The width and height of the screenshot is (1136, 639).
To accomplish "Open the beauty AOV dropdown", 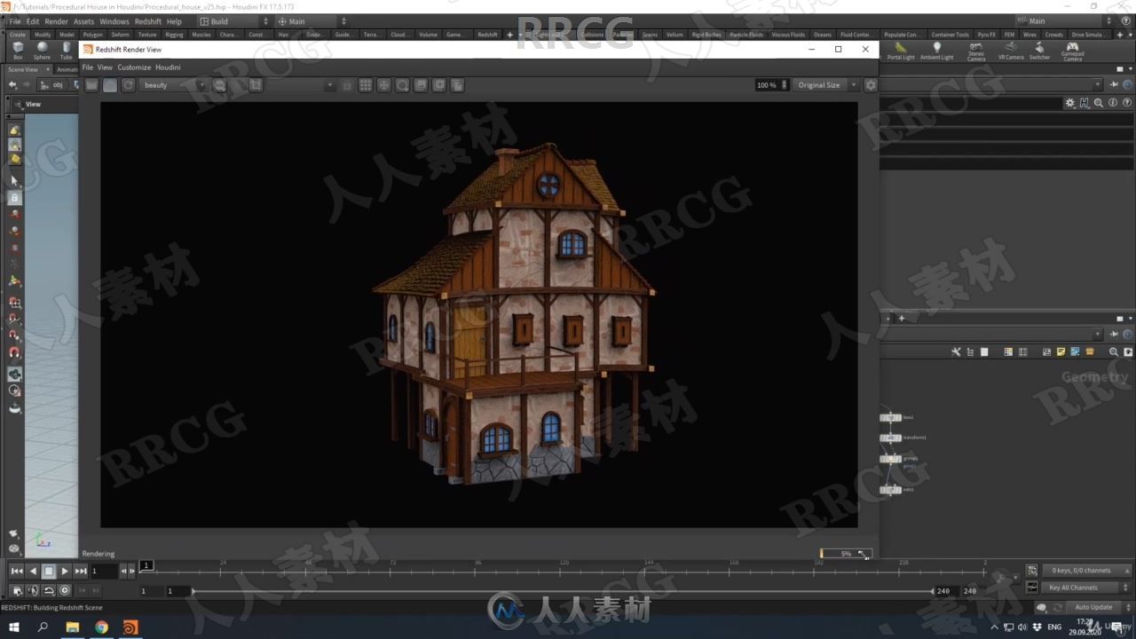I will 172,85.
